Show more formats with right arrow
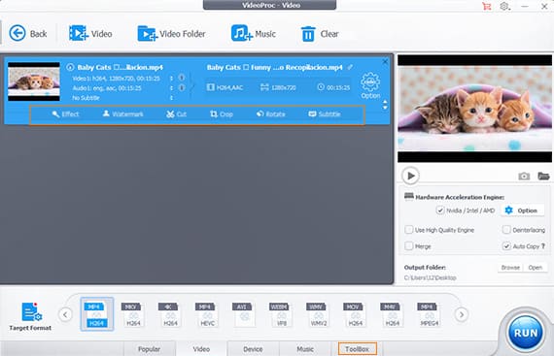This screenshot has height=356, width=554. pyautogui.click(x=462, y=314)
